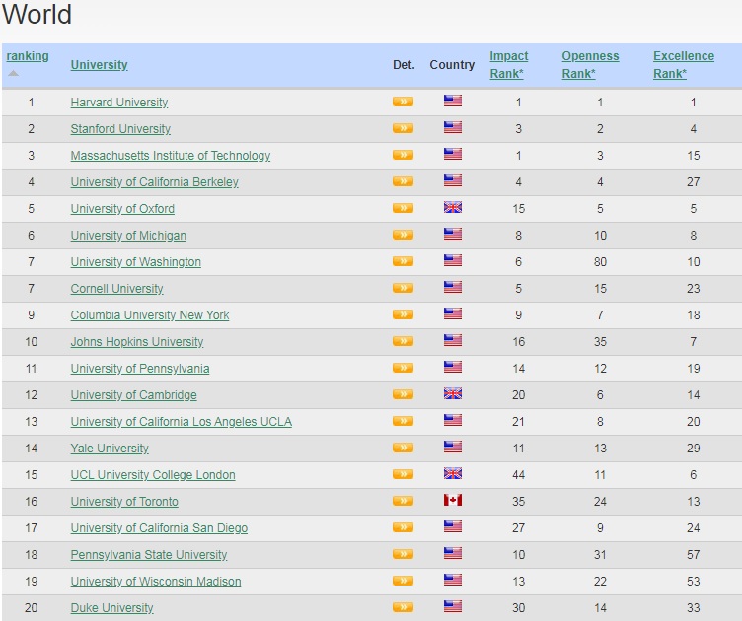
Task: Open details button for University of Pennsylvania
Action: click(x=403, y=368)
